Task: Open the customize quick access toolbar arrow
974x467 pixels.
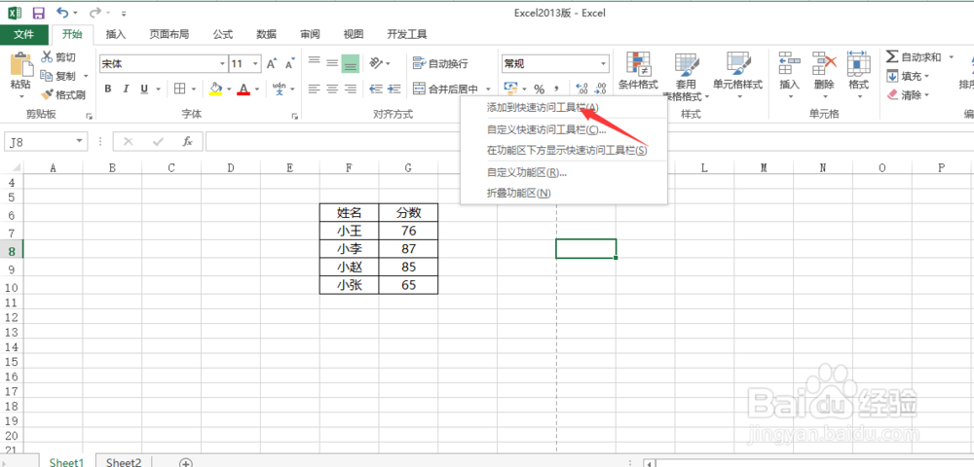Action: [124, 13]
